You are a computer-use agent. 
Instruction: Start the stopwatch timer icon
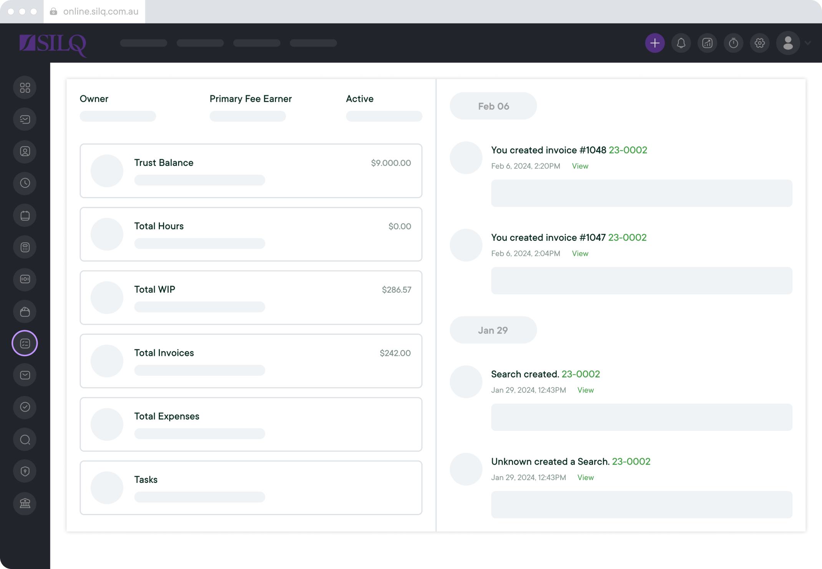pos(733,43)
